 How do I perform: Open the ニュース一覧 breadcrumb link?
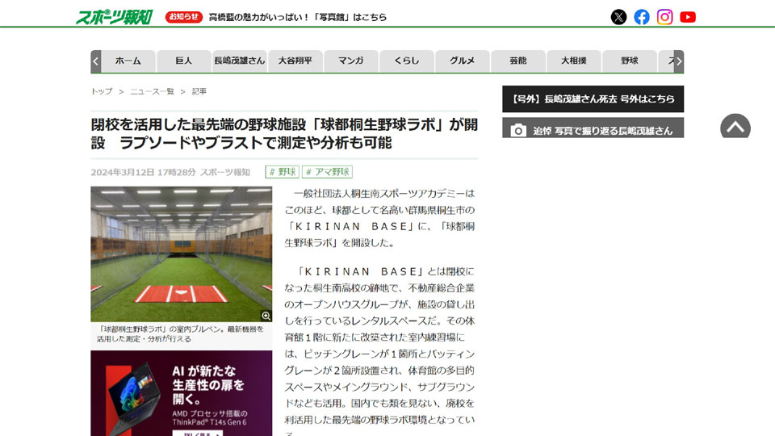(153, 91)
